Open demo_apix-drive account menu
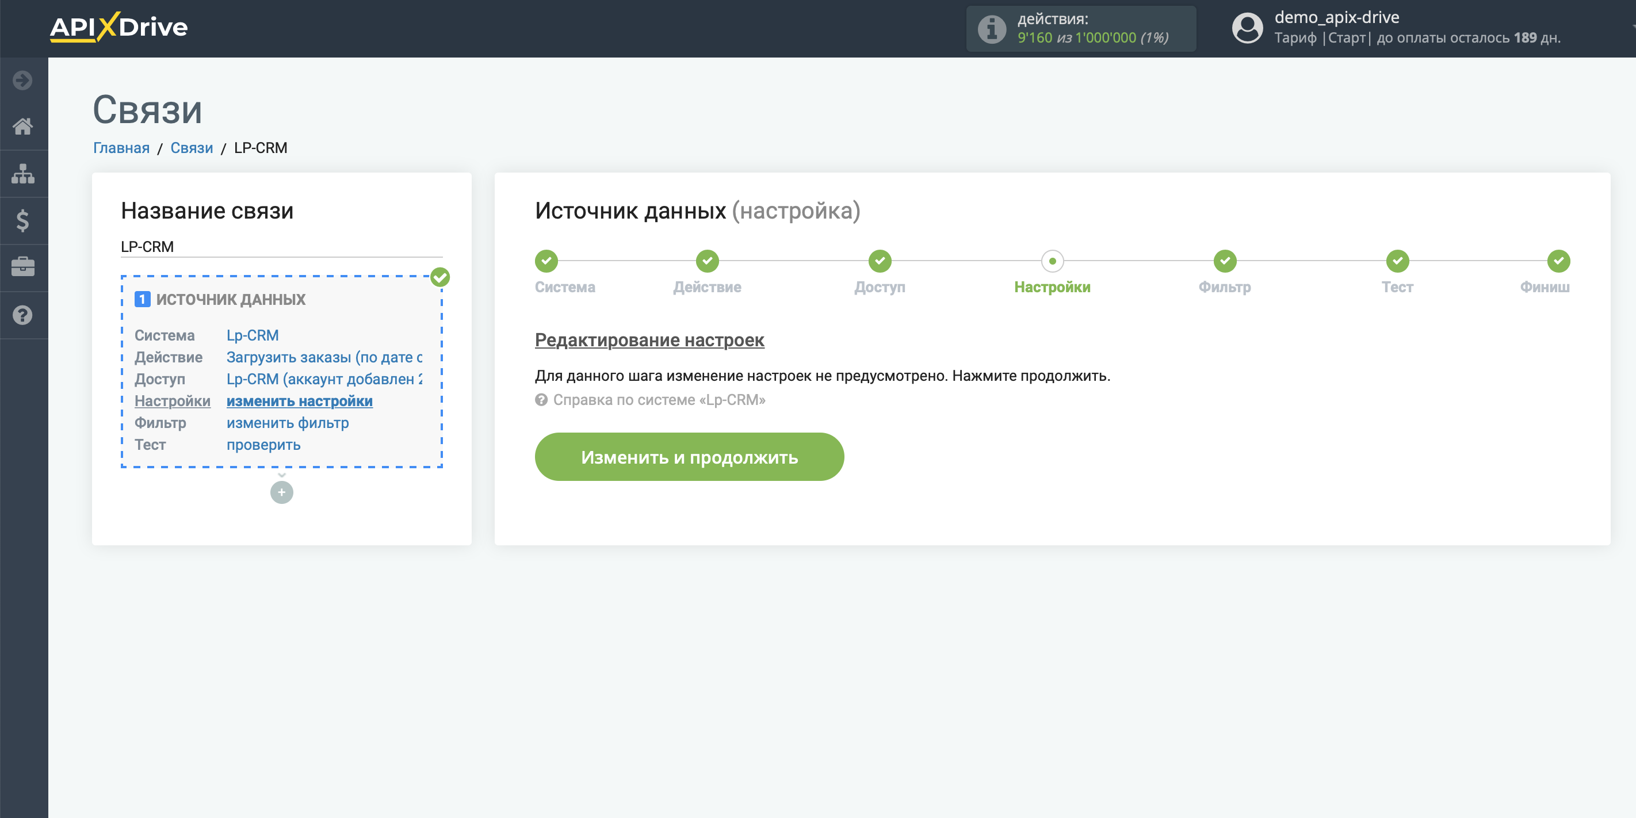Screen dimensions: 1636x818 click(1337, 17)
